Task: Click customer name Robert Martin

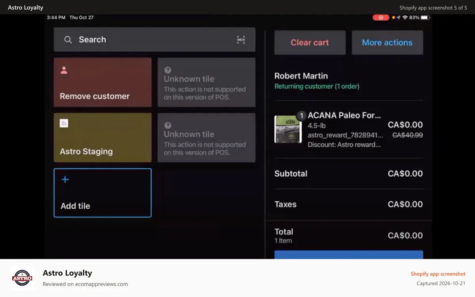Action: click(301, 76)
